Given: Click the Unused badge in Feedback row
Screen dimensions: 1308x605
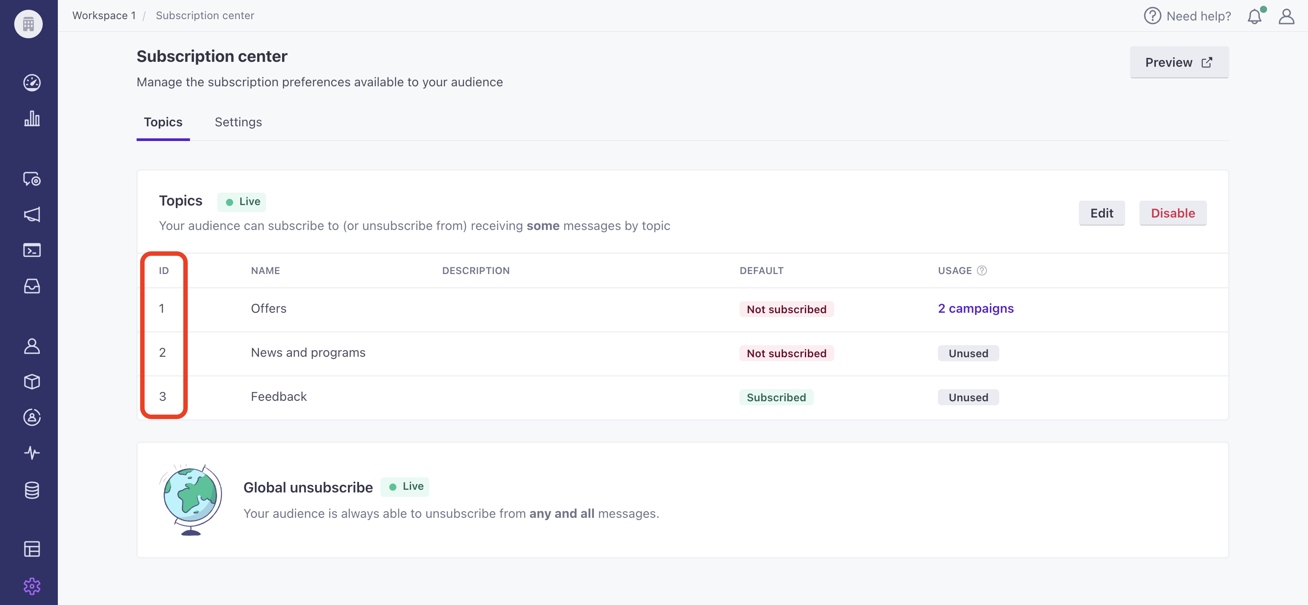Looking at the screenshot, I should [968, 397].
